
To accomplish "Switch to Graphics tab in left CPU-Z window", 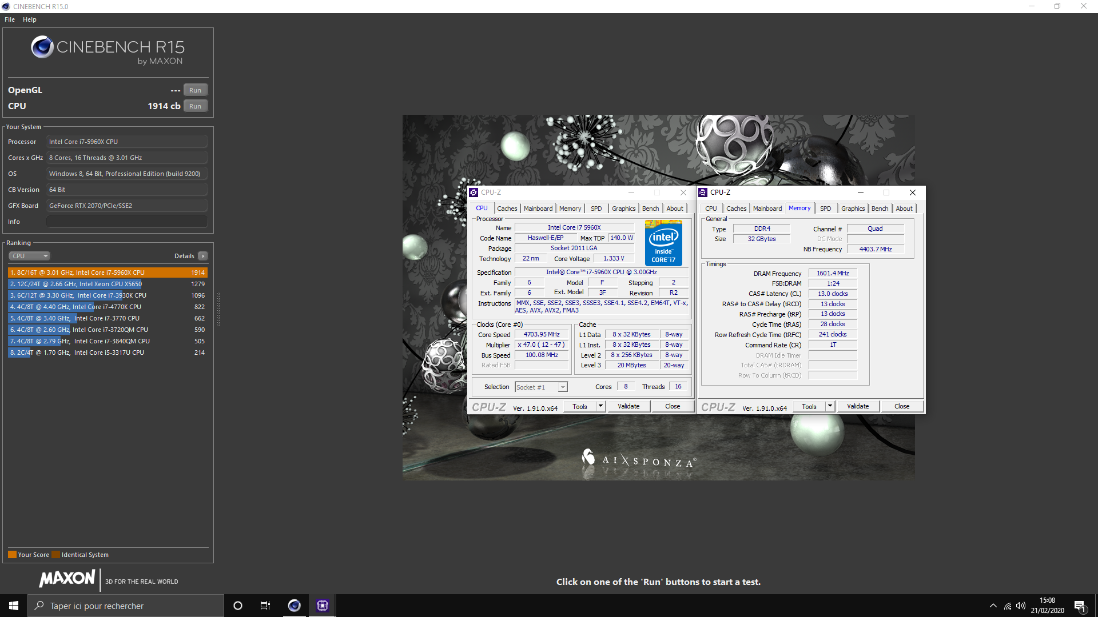I will pos(623,209).
